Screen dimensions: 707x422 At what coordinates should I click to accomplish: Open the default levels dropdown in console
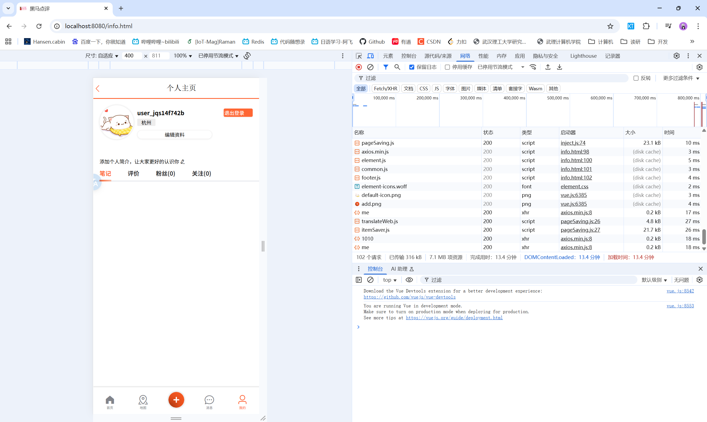click(x=654, y=280)
